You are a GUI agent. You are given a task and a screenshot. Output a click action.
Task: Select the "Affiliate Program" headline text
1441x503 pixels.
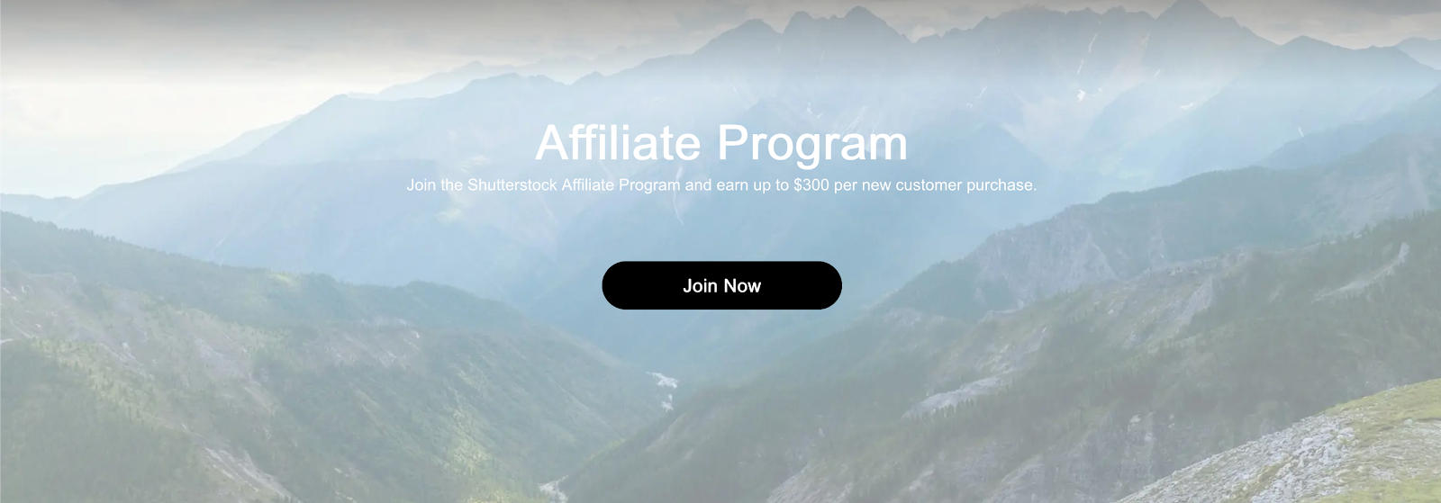(721, 144)
